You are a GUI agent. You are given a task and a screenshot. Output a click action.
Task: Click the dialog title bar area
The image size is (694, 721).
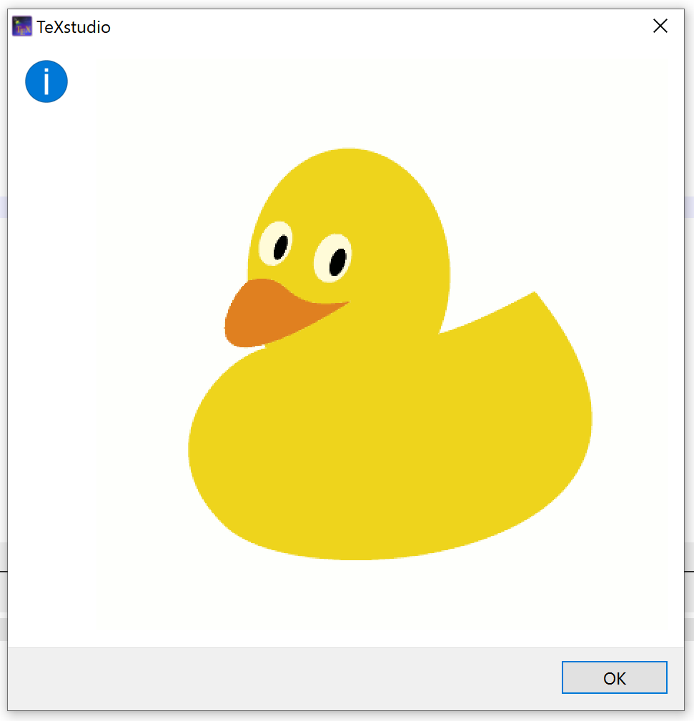[357, 26]
